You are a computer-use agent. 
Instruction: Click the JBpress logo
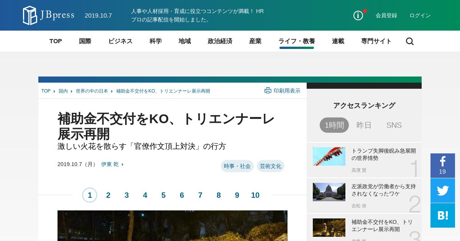click(49, 15)
